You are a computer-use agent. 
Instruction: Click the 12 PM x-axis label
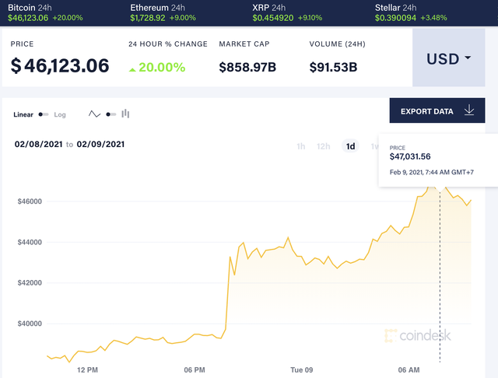[x=87, y=369]
